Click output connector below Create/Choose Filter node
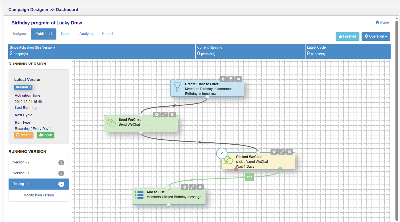Image resolution: width=400 pixels, height=222 pixels. (x=207, y=97)
